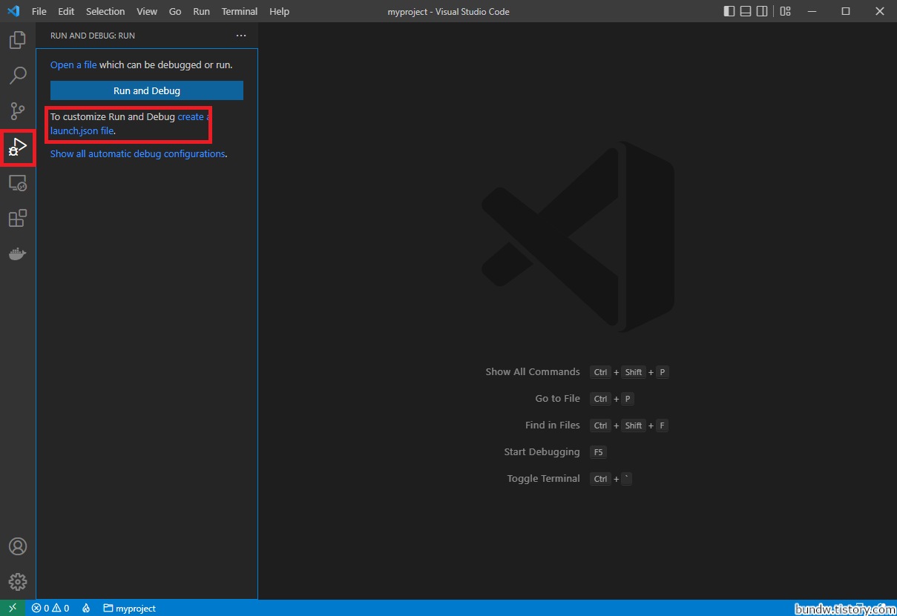Open the View menu
The image size is (897, 616).
(x=147, y=11)
